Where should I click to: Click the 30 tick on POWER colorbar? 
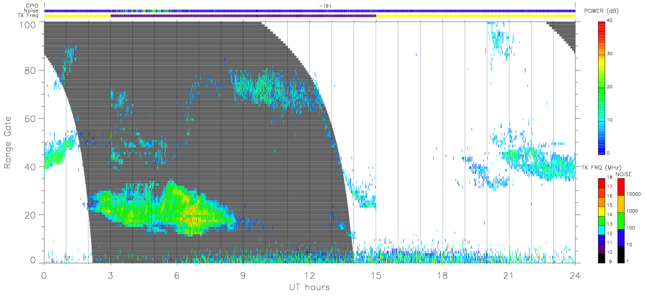(x=610, y=54)
